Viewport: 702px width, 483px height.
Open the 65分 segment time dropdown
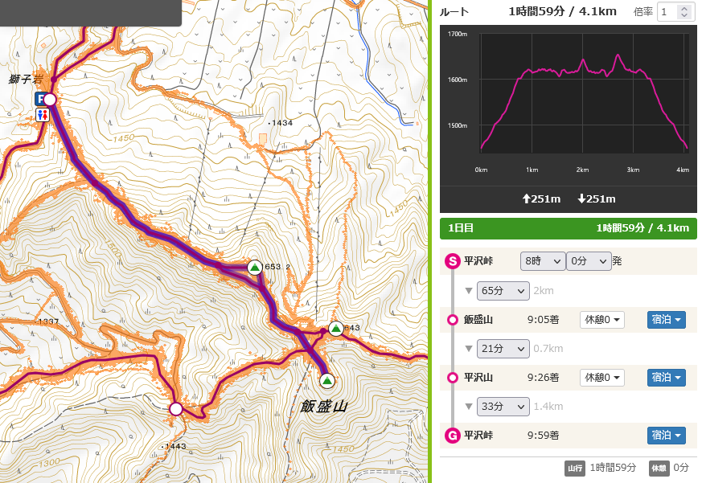coord(503,291)
